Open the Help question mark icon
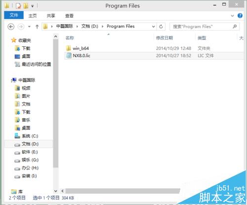This screenshot has height=205, width=247. point(240,16)
